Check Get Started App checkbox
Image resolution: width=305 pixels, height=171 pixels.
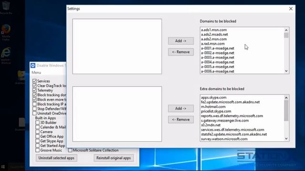(37, 146)
